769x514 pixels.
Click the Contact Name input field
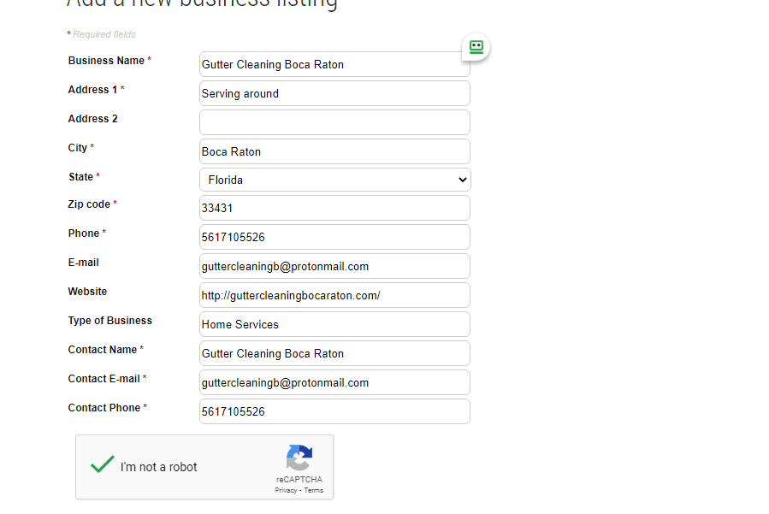[334, 353]
